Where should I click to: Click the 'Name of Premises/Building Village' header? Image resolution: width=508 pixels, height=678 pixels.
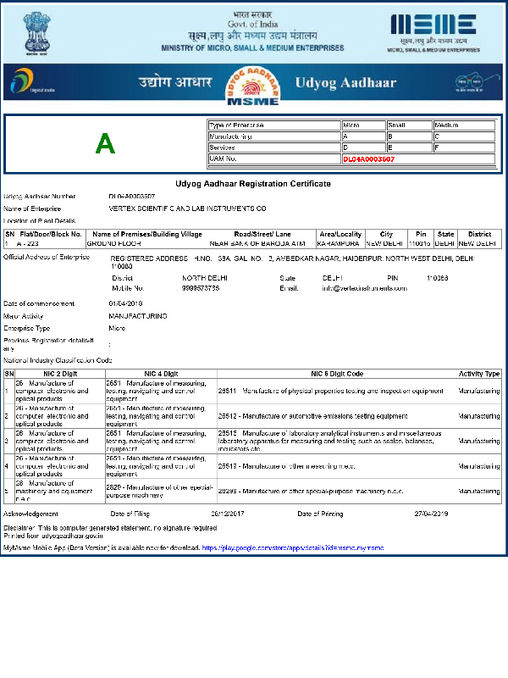point(147,234)
